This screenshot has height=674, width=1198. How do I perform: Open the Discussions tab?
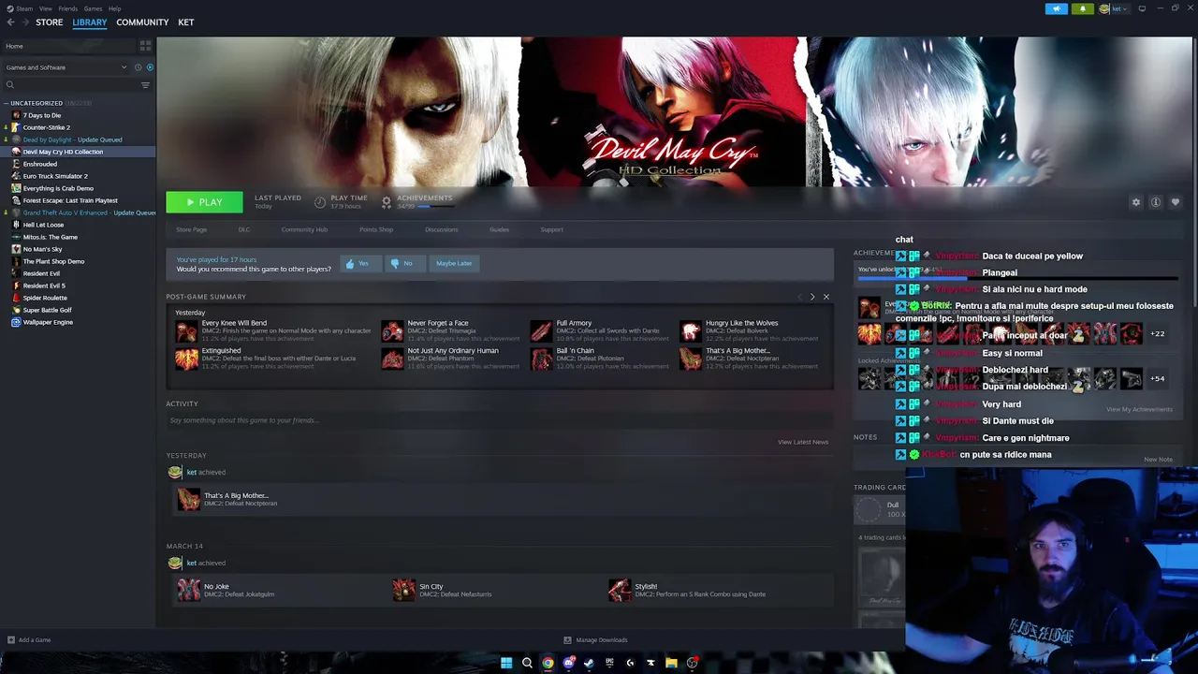(x=442, y=229)
